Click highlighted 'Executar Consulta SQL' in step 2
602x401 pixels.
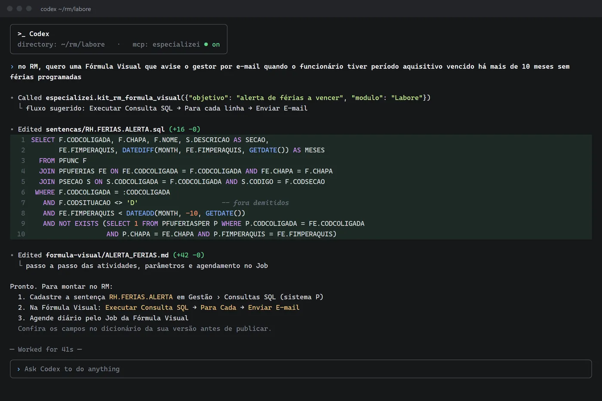coord(147,308)
